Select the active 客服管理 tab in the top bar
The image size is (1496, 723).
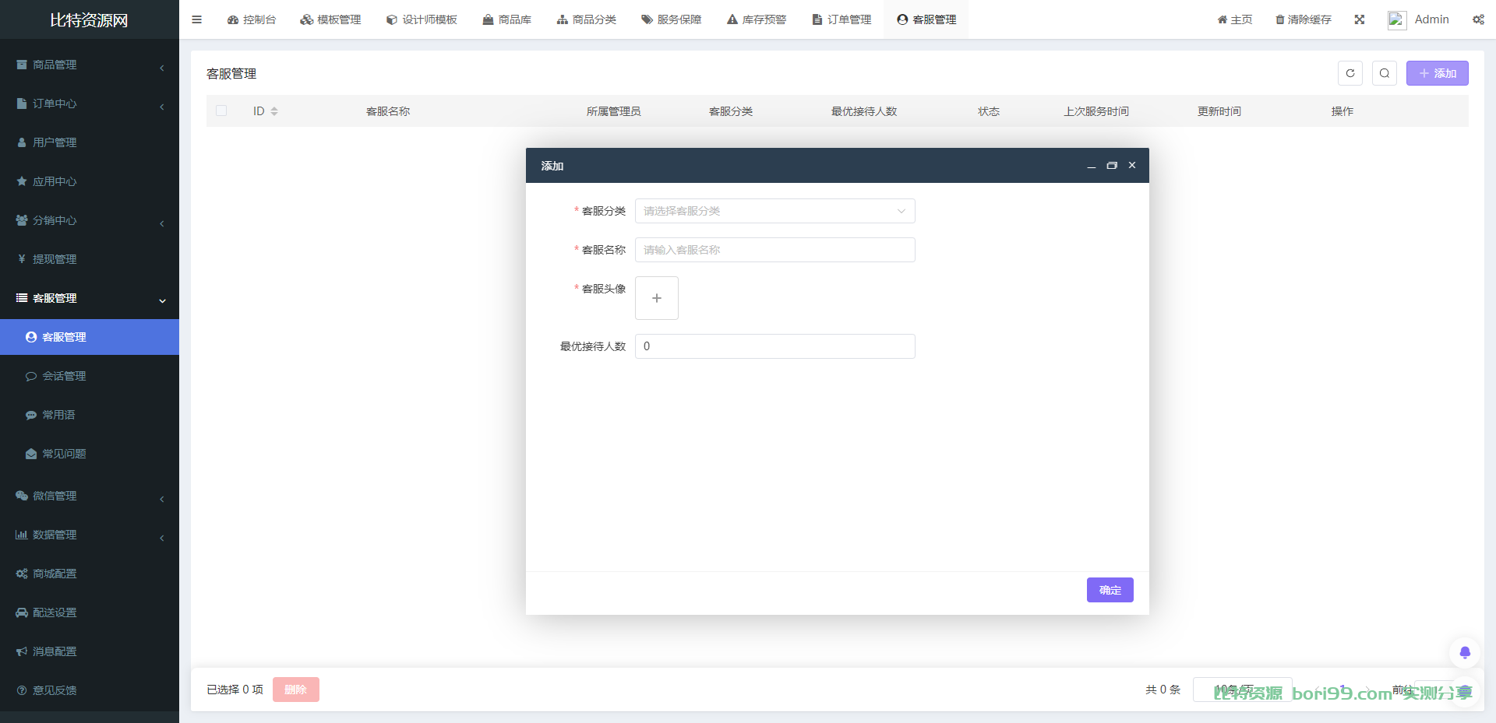926,19
